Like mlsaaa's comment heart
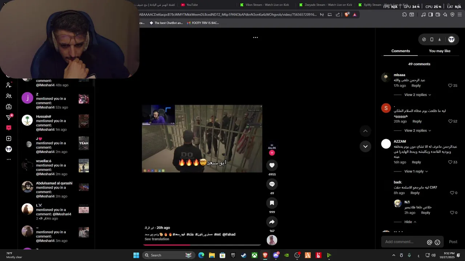465x261 pixels. click(450, 86)
